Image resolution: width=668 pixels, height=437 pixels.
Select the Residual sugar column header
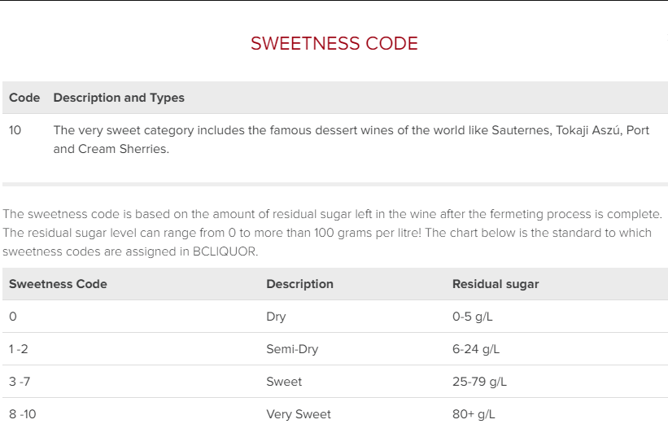496,284
